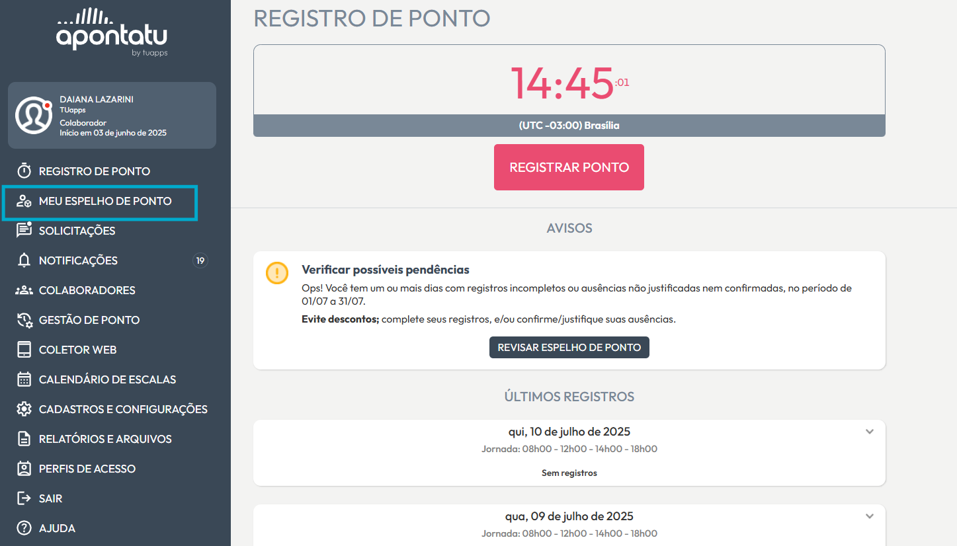Open Perfis de Acesso menu item

click(87, 469)
